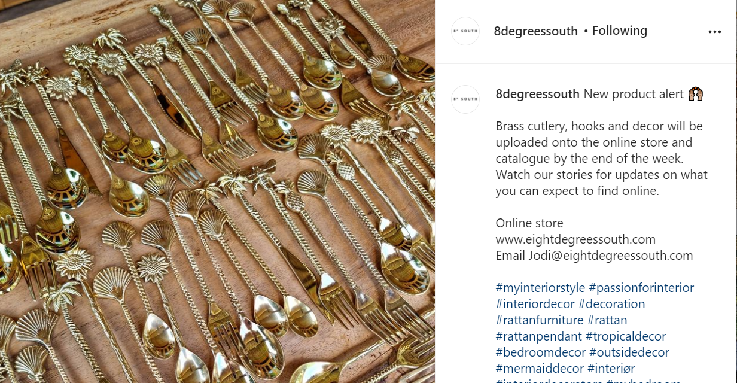Open the #interiør hashtag
This screenshot has height=383, width=737.
pyautogui.click(x=611, y=369)
